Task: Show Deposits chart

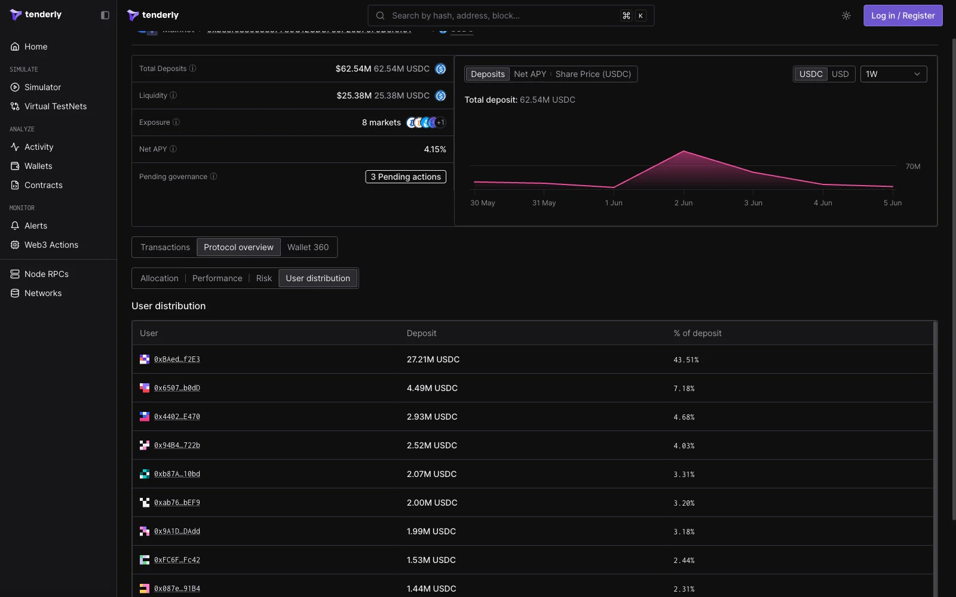Action: 488,74
